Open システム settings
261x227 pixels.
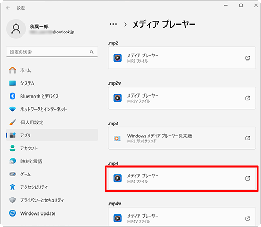click(52, 83)
